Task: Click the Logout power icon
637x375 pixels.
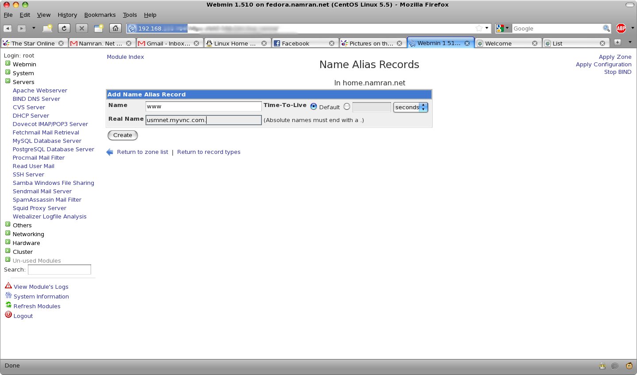Action: (8, 315)
